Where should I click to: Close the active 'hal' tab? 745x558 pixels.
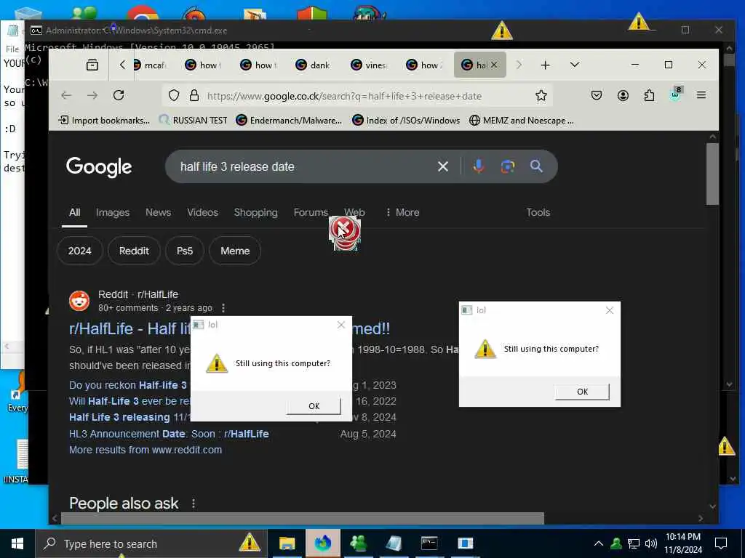point(494,65)
